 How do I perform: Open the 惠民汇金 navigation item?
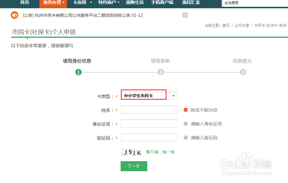191,3
